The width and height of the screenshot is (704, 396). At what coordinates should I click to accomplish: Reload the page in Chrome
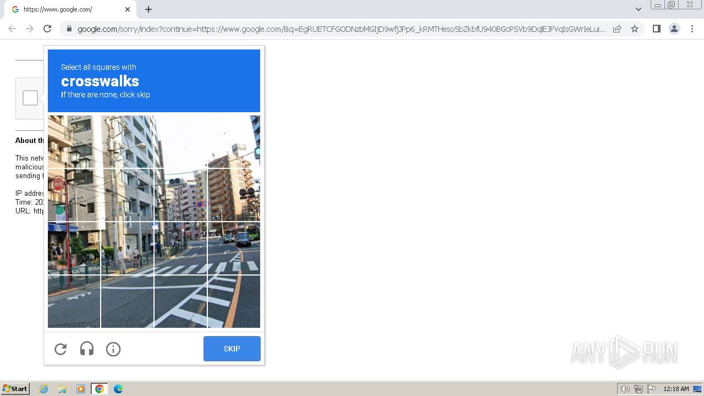47,29
